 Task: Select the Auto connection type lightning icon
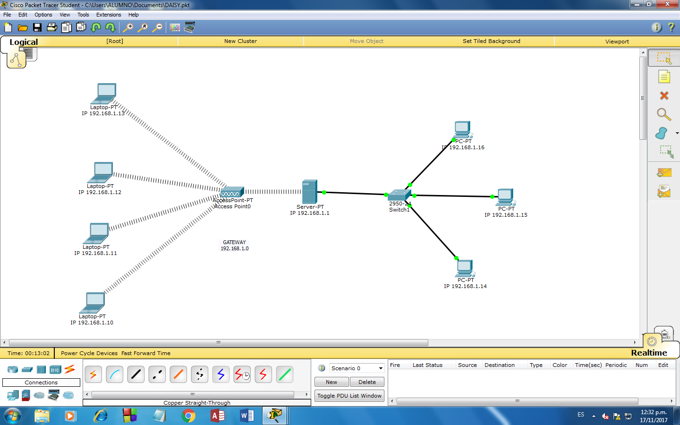point(93,374)
